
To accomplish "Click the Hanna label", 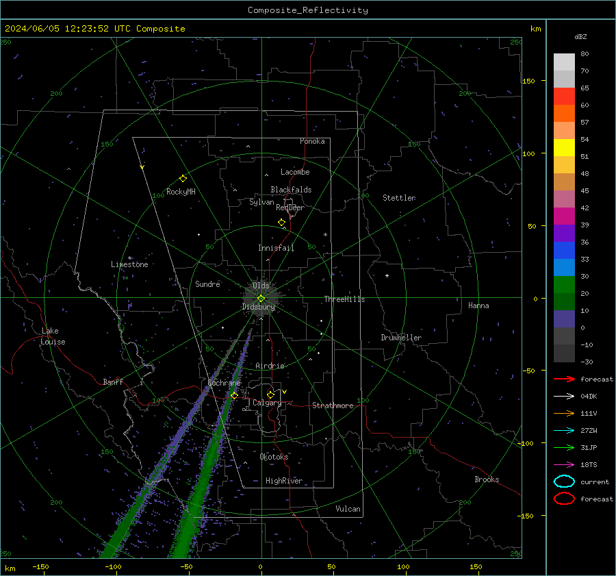I will point(478,305).
